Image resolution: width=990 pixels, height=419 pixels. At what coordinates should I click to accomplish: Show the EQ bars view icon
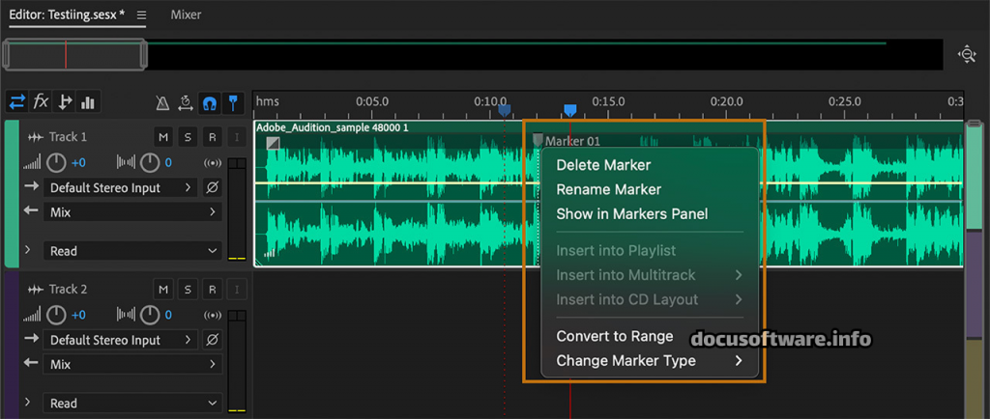(x=88, y=101)
